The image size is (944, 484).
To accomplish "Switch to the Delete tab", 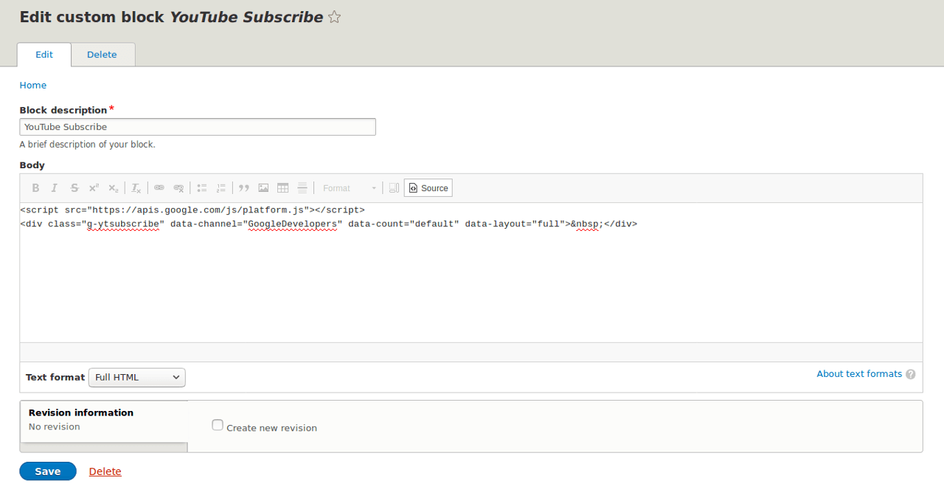I will (x=102, y=55).
